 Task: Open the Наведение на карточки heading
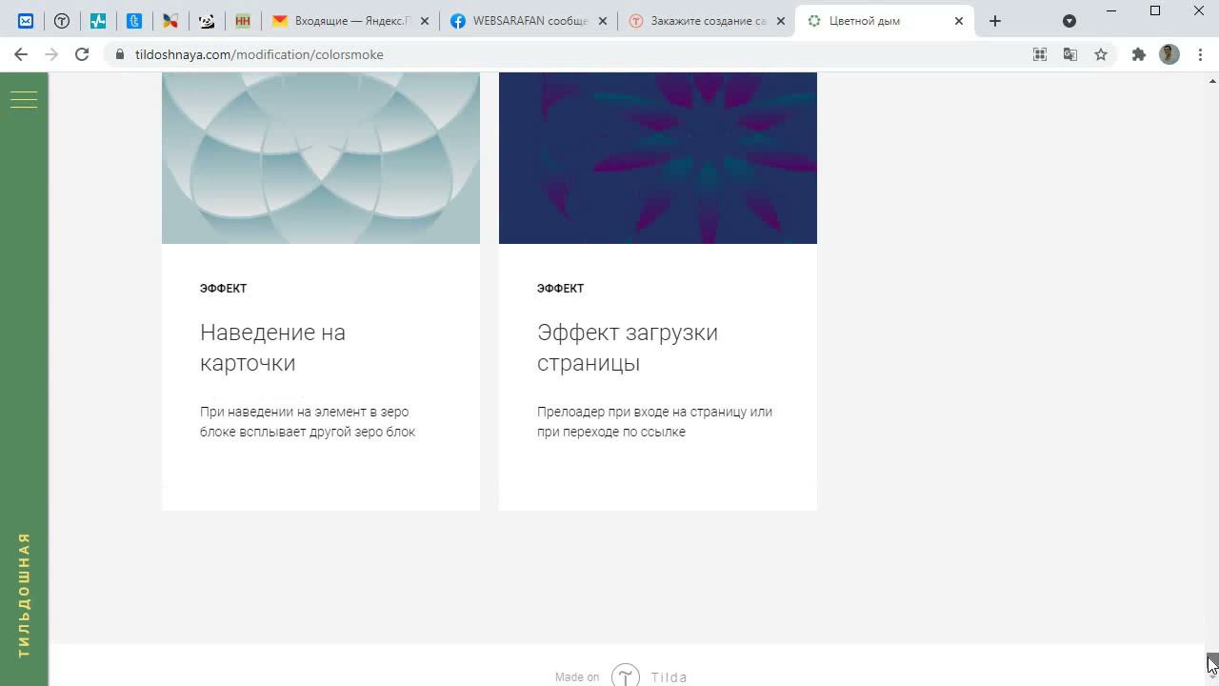[x=272, y=348]
